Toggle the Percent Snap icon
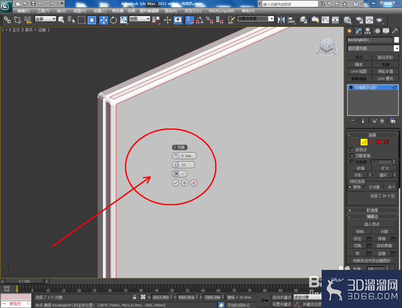 coord(209,20)
